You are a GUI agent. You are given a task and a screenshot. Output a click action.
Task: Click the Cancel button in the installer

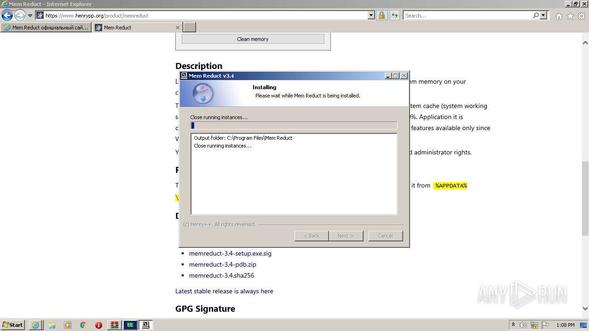click(x=385, y=236)
